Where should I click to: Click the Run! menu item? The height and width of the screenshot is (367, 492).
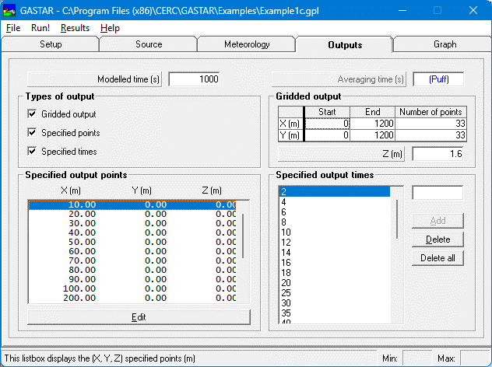[40, 28]
